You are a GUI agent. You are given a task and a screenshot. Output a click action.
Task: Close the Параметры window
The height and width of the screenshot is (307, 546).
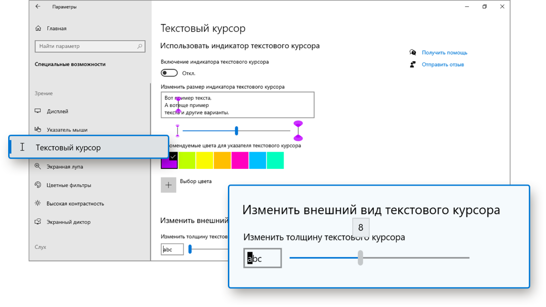click(x=502, y=7)
